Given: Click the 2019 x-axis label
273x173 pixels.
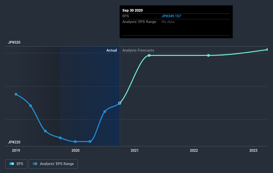Looking at the screenshot, I should [16, 150].
